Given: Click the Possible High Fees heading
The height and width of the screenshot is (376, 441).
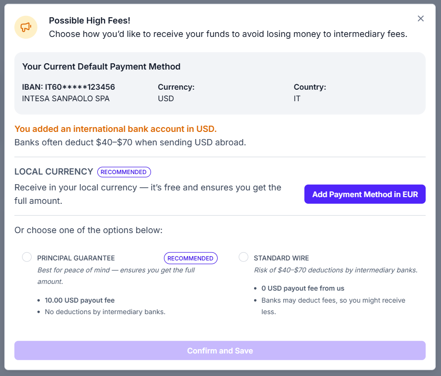Looking at the screenshot, I should click(x=90, y=21).
